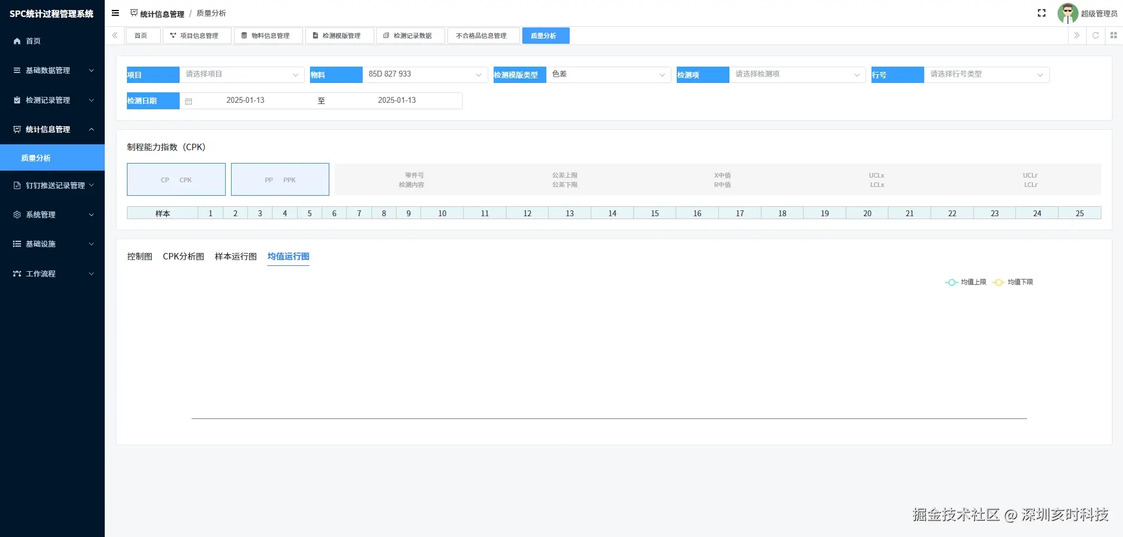Toggle the 均值下限 legend series
Viewport: 1123px width, 537px height.
(1012, 282)
